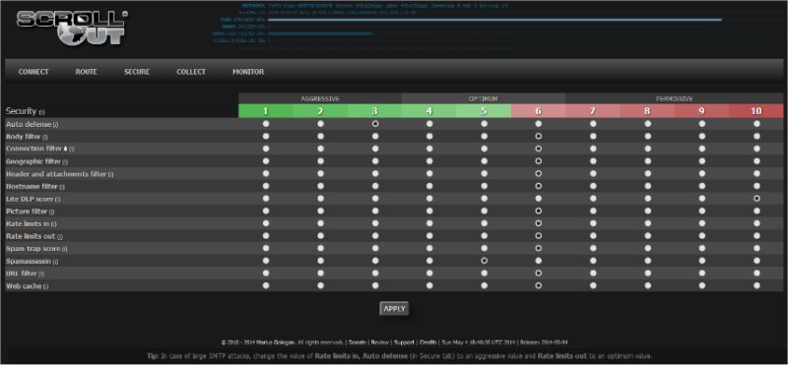
Task: Click the info icon beside Auto defense
Action: point(55,125)
